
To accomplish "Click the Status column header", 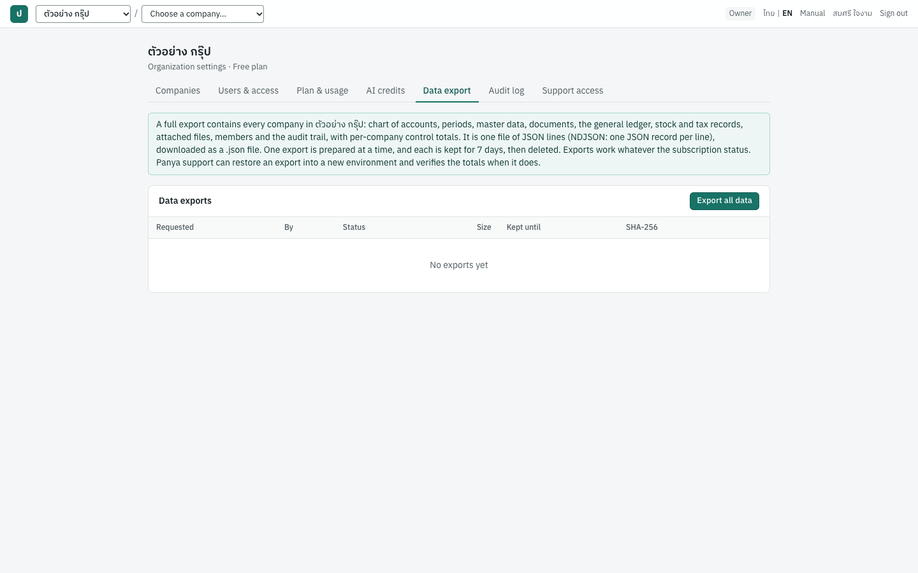I will coord(354,227).
